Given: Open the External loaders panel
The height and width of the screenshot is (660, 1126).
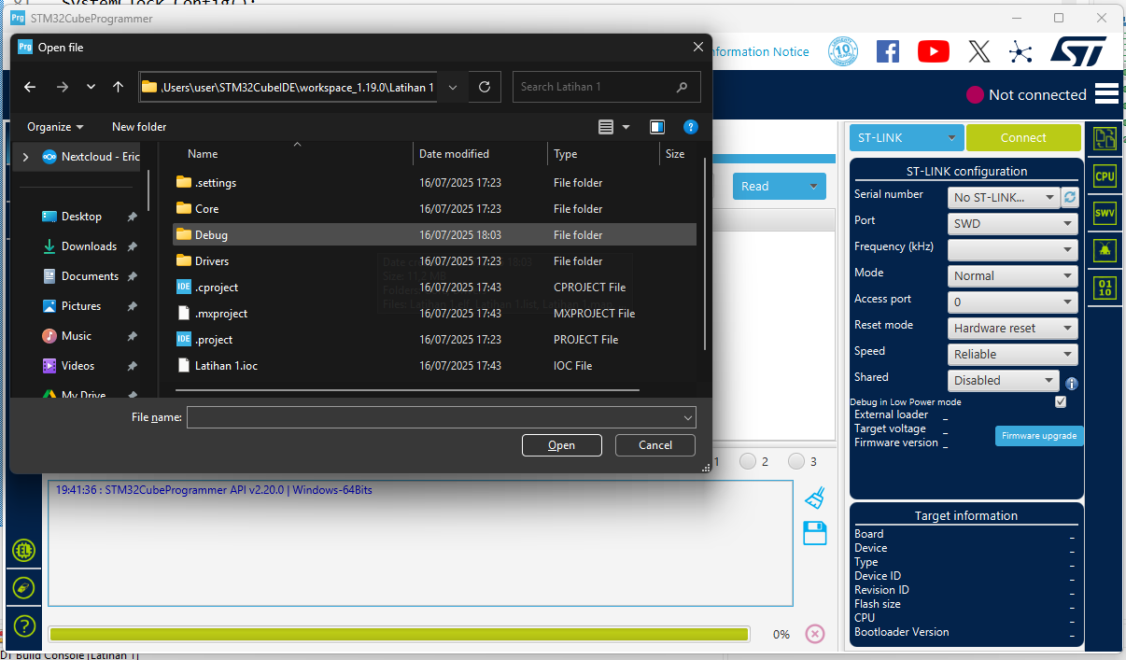Looking at the screenshot, I should tap(24, 550).
